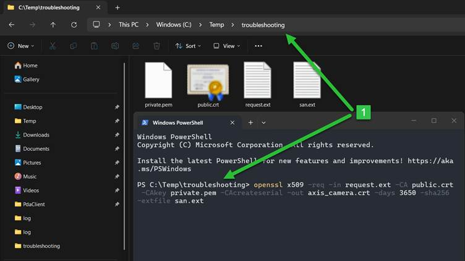Screen dimensions: 465x261
Task: Click Windows (C:) in the address bar
Action: [x=174, y=25]
